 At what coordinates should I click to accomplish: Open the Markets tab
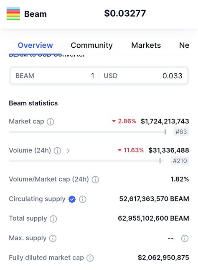tap(146, 46)
